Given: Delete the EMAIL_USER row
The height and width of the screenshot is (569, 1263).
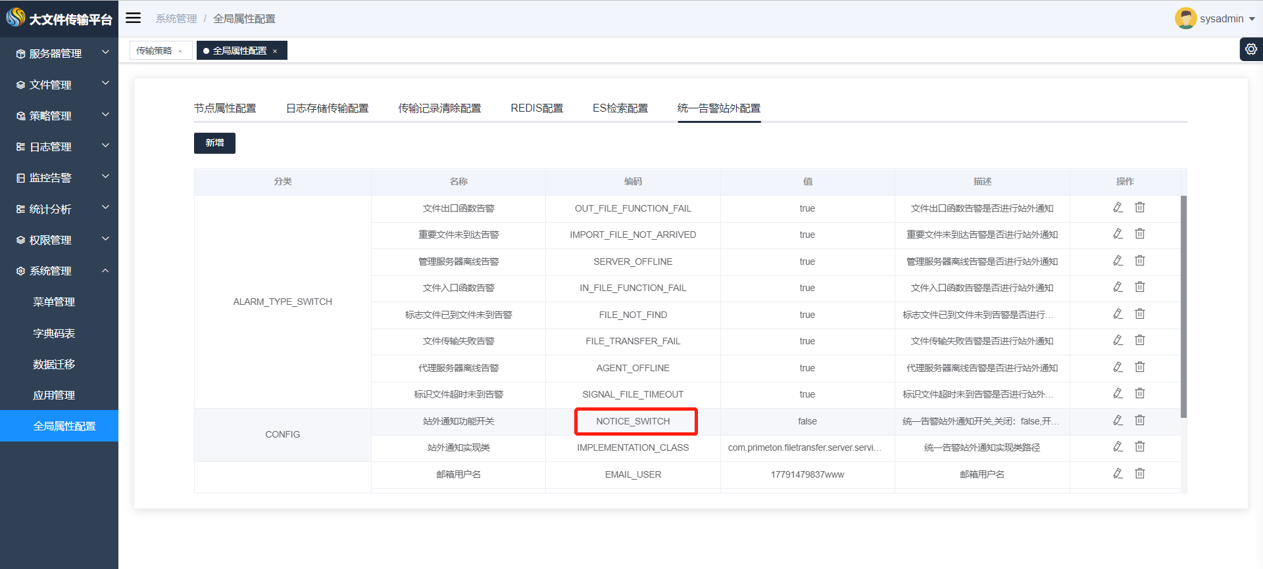Looking at the screenshot, I should click(x=1140, y=474).
